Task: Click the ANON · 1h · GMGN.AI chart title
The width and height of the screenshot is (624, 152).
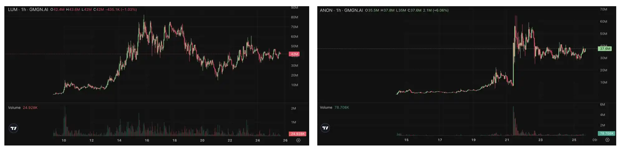Action: 341,10
